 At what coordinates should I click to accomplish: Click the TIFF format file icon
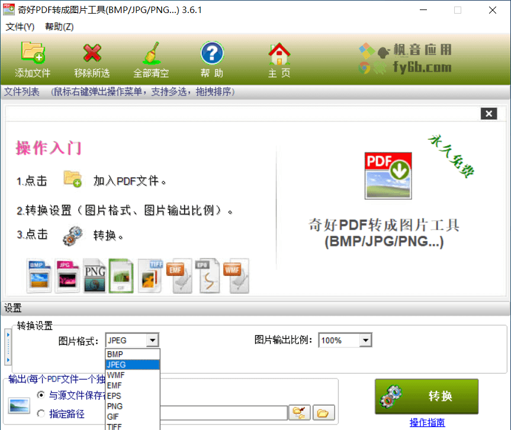(150, 276)
